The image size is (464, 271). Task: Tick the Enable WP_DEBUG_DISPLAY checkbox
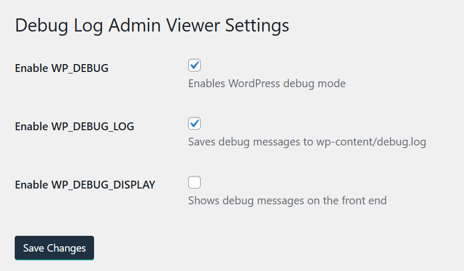(x=194, y=183)
